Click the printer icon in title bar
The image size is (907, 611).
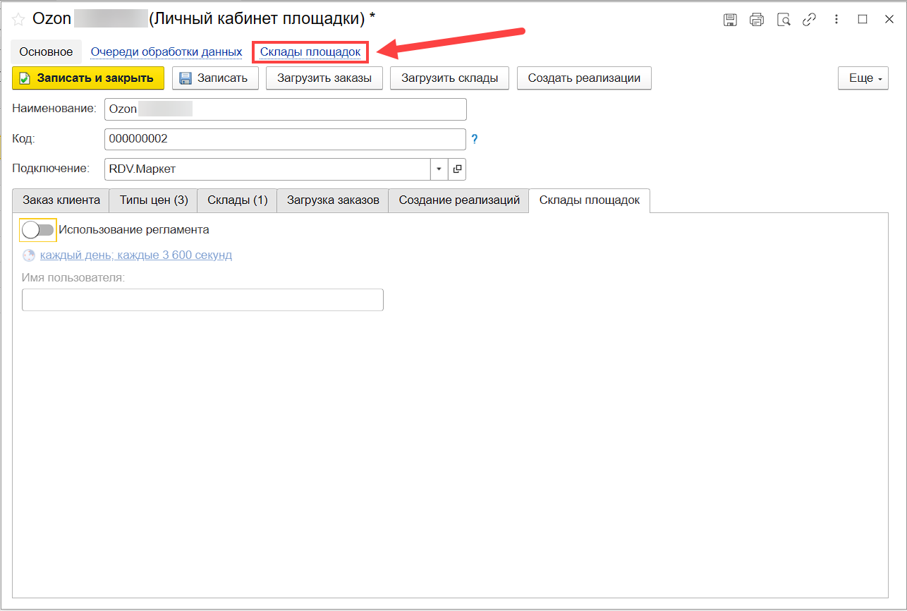coord(757,20)
